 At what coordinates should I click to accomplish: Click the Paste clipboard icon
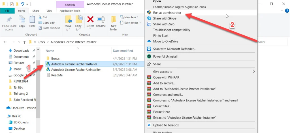tap(32, 19)
